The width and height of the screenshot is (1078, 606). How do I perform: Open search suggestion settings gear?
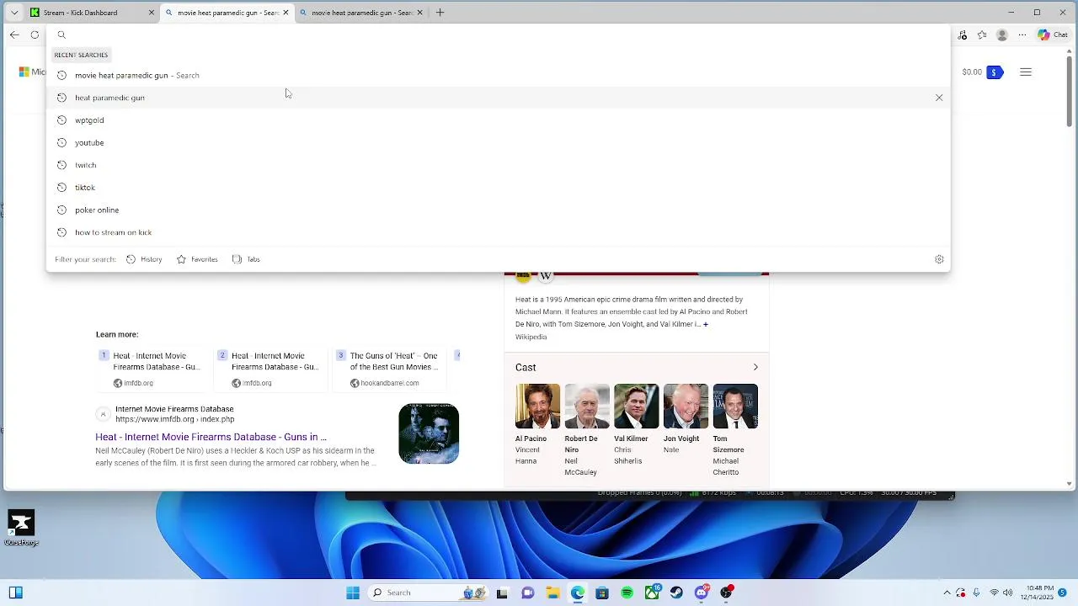point(939,259)
